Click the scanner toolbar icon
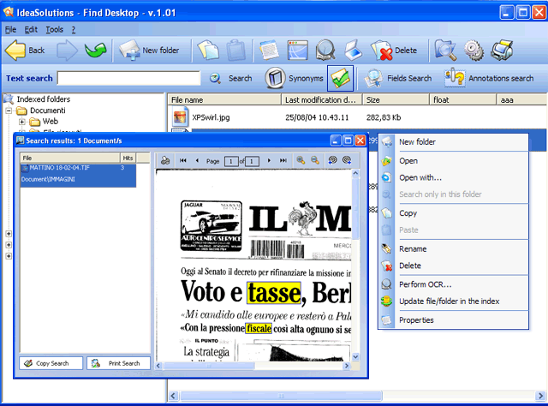The width and height of the screenshot is (548, 406). (354, 51)
